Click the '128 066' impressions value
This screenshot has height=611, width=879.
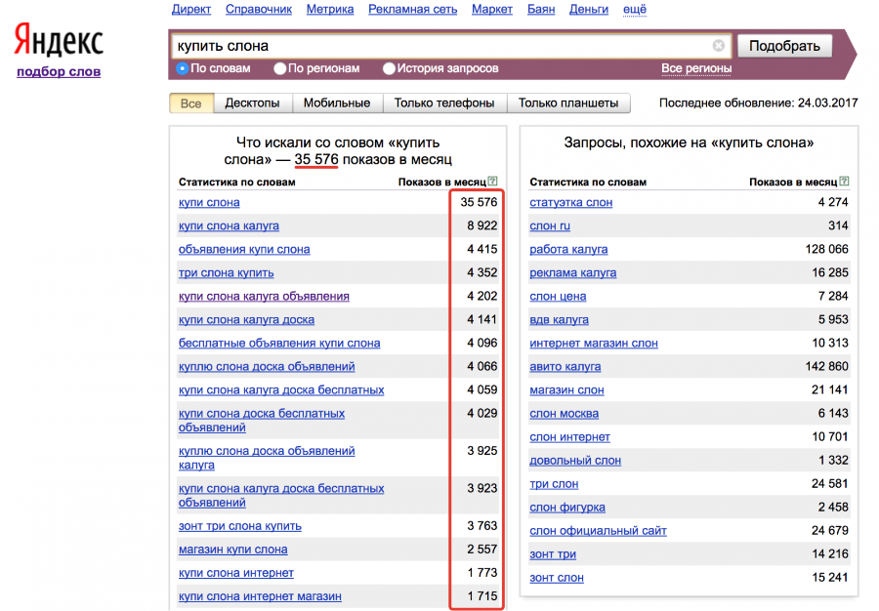pyautogui.click(x=827, y=249)
